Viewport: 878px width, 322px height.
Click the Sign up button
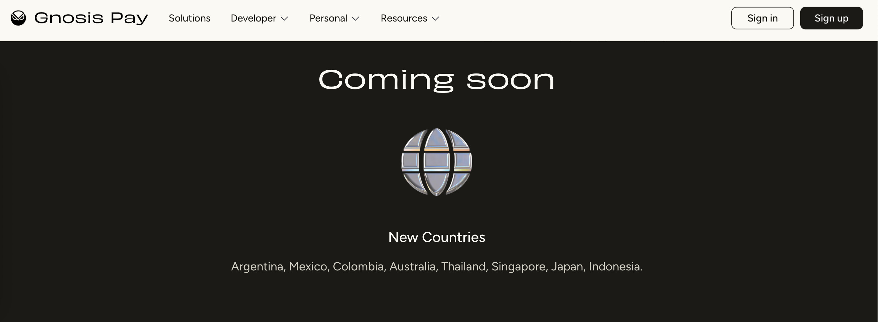coord(831,18)
